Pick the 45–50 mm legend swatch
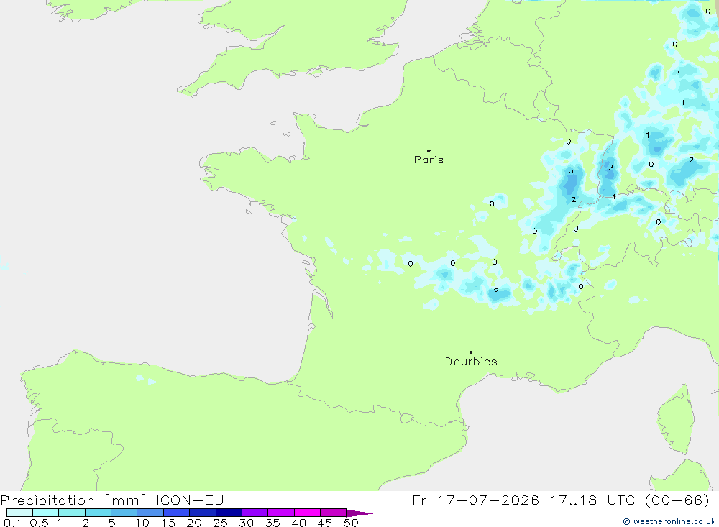Image resolution: width=719 pixels, height=527 pixels. (334, 513)
